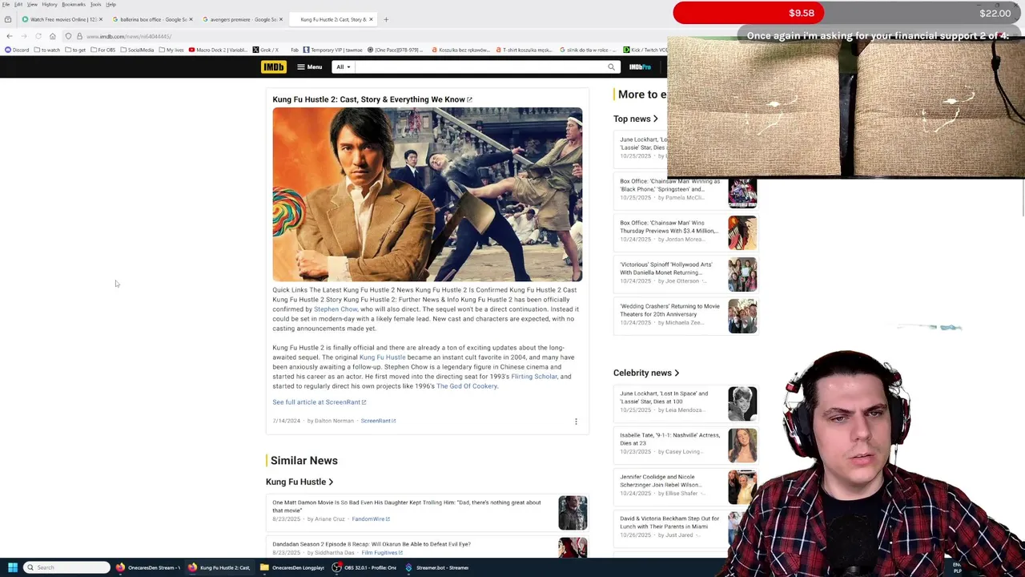
Task: Open David & Victoria Beckham news item
Action: 669,523
